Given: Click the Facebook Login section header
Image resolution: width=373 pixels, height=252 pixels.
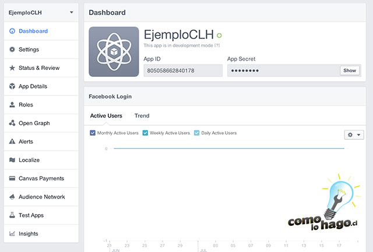Looking at the screenshot, I should pyautogui.click(x=110, y=97).
